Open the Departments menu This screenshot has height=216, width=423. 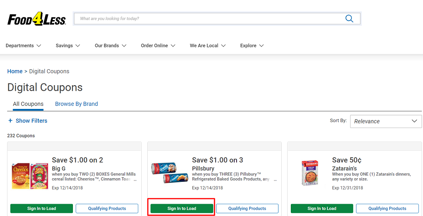23,46
